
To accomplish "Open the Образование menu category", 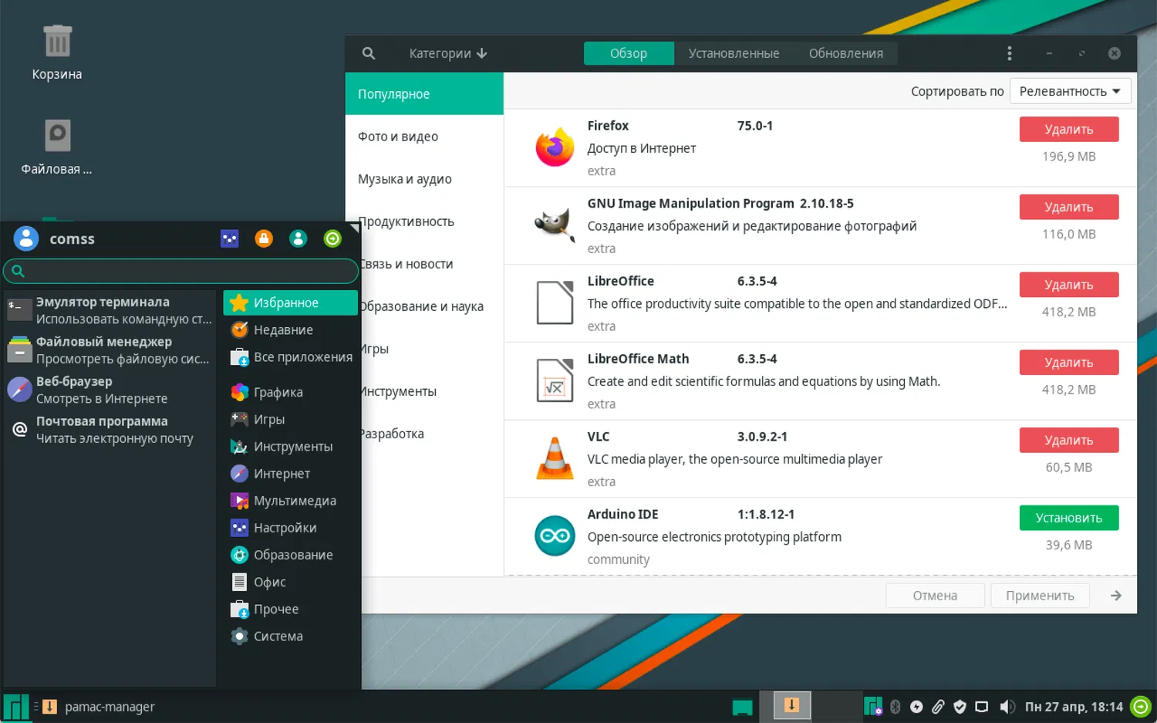I will (291, 555).
